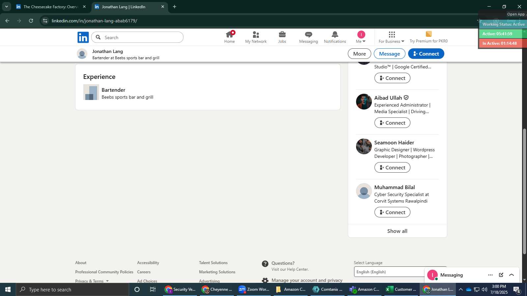The height and width of the screenshot is (296, 527).
Task: Open Muhammad Bilal profile avatar
Action: [x=364, y=191]
